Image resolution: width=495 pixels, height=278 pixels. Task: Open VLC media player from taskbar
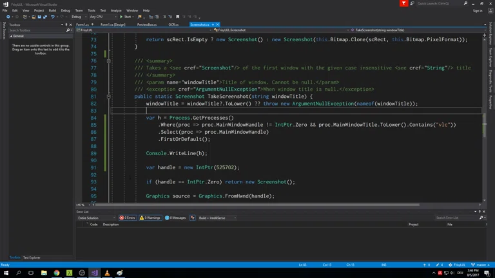coord(107,273)
